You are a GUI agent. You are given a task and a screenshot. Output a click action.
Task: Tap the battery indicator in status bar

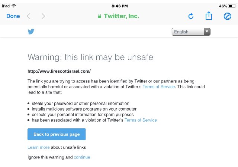coord(232,6)
